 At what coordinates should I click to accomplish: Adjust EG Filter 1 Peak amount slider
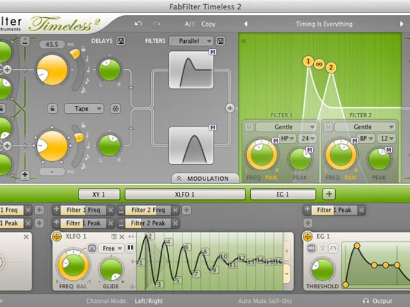(334, 210)
